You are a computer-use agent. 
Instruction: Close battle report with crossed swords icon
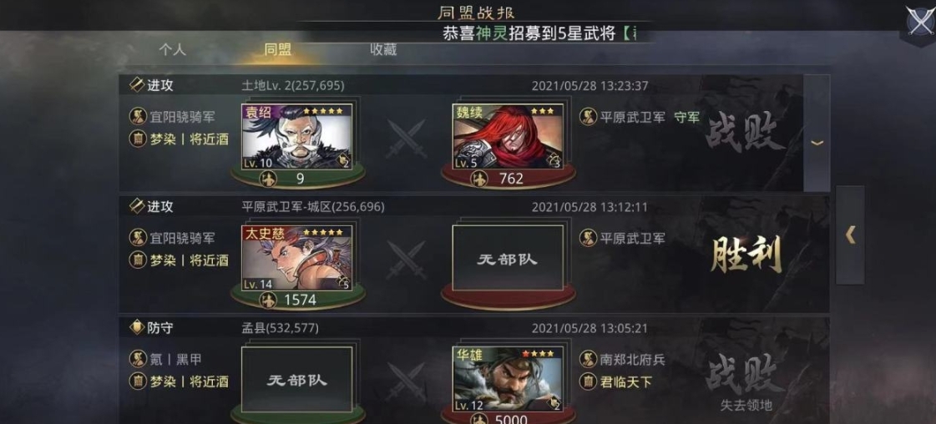click(919, 23)
